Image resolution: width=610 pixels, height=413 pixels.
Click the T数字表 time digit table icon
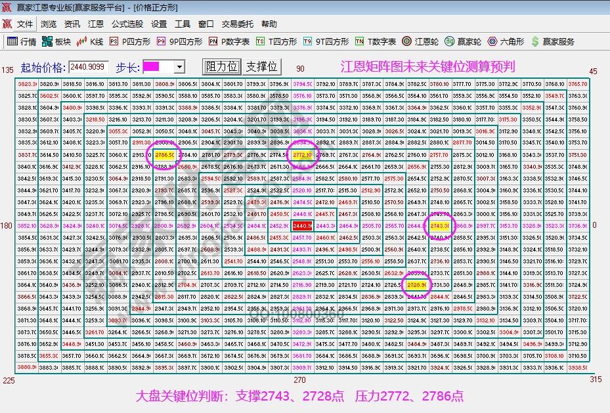pos(359,43)
